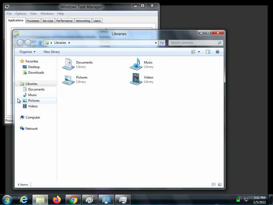Screen dimensions: 273x205
Task: Launch Google Chrome from taskbar
Action: click(73, 200)
